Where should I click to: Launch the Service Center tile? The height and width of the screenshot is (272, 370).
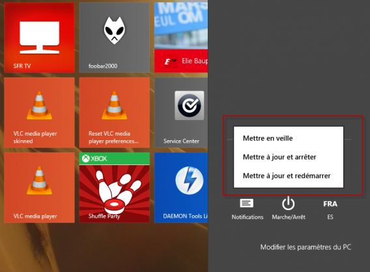(x=181, y=112)
